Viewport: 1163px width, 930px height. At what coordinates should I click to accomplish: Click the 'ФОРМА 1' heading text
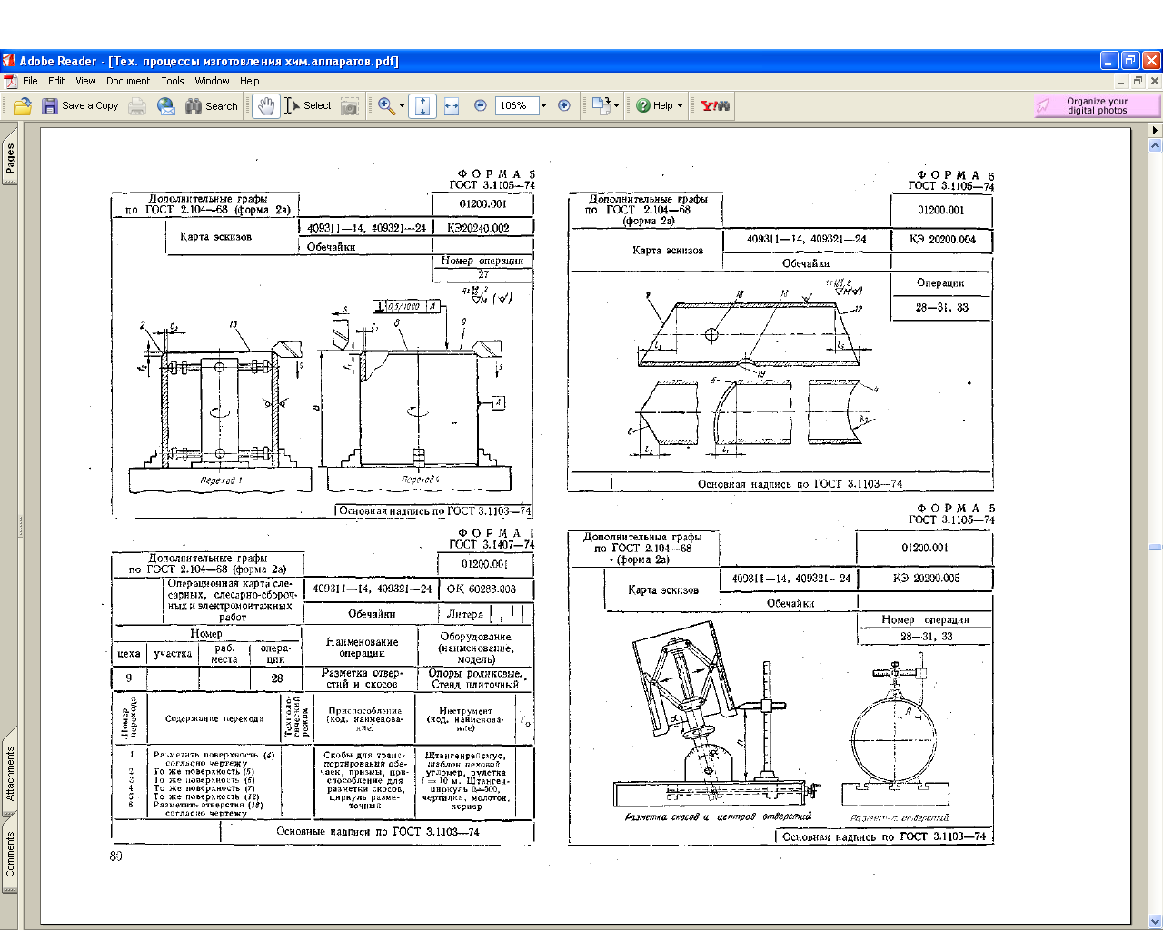point(496,533)
